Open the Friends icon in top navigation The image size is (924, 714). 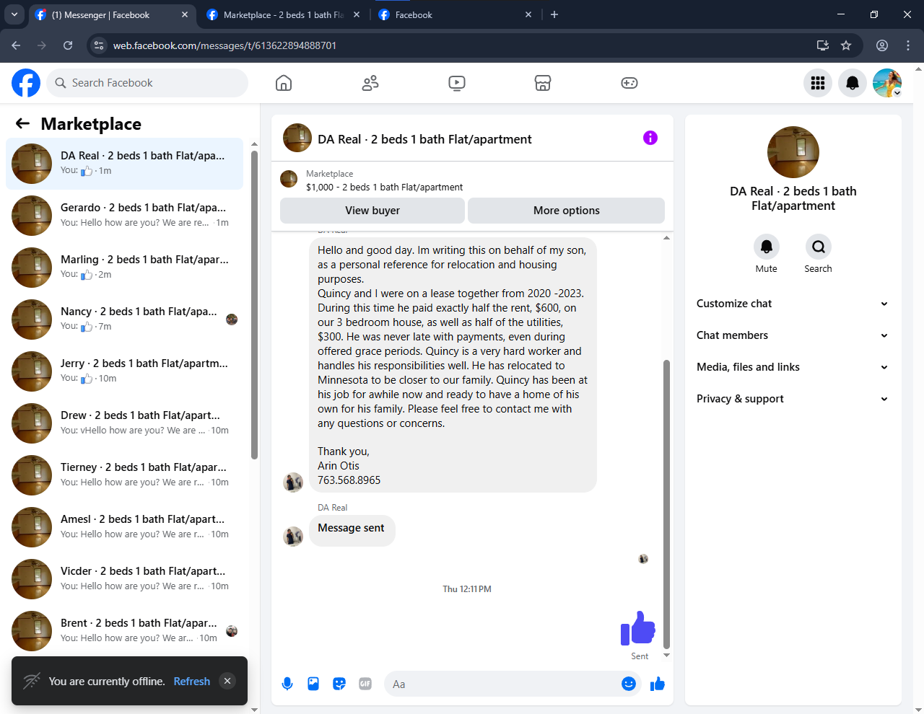pos(370,83)
